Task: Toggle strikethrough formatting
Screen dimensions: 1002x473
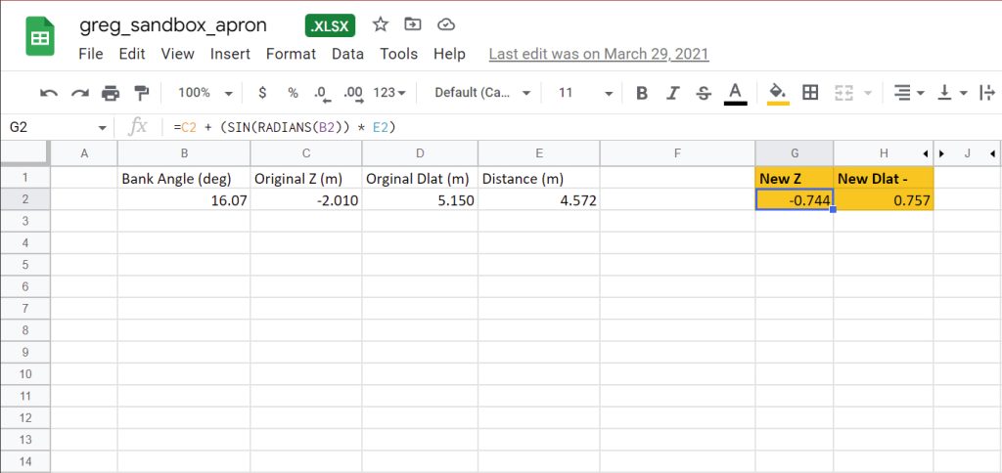Action: pos(704,93)
